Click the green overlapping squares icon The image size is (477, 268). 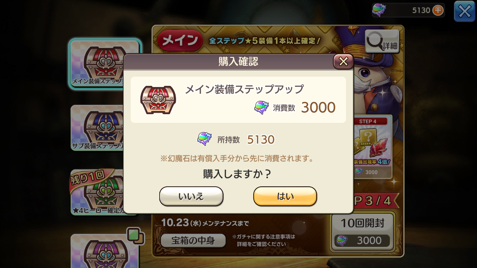[x=135, y=236]
